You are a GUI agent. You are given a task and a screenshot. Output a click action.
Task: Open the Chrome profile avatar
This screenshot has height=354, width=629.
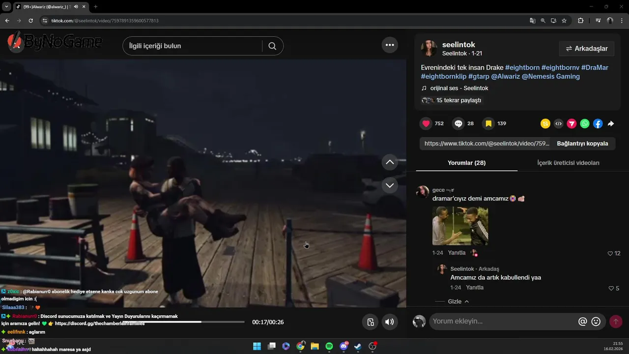[610, 21]
